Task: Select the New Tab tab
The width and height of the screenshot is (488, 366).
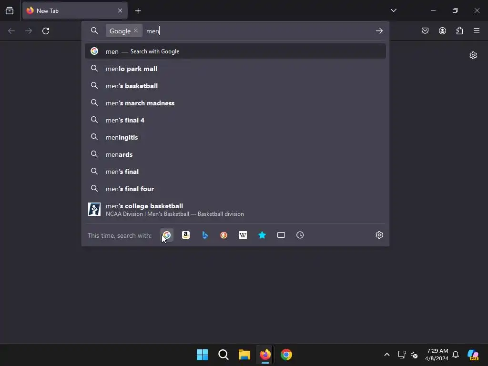Action: [x=75, y=10]
